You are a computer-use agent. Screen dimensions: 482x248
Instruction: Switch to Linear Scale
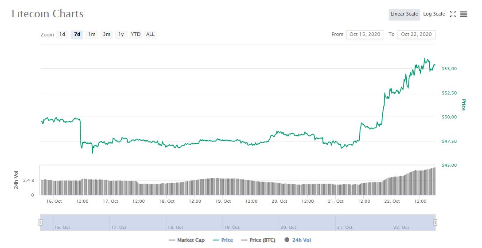pos(404,14)
